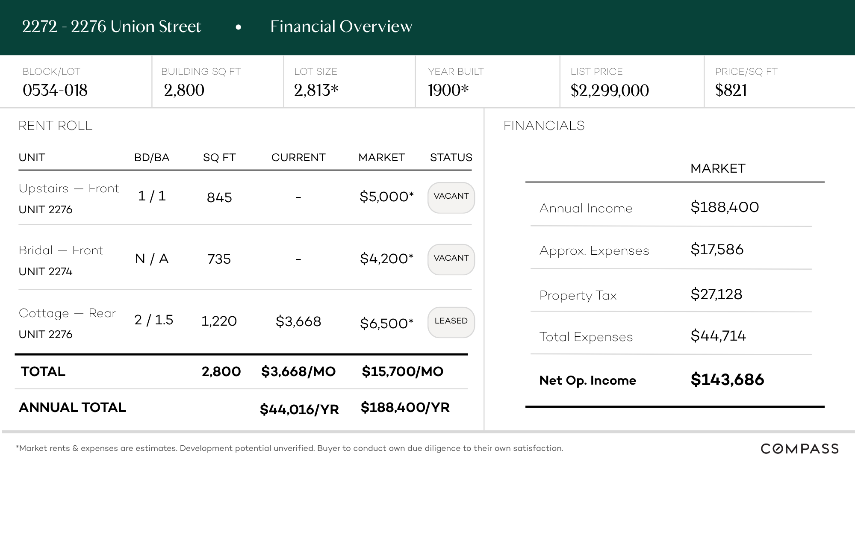Select 'Cottage — Rear' unit name

[67, 313]
